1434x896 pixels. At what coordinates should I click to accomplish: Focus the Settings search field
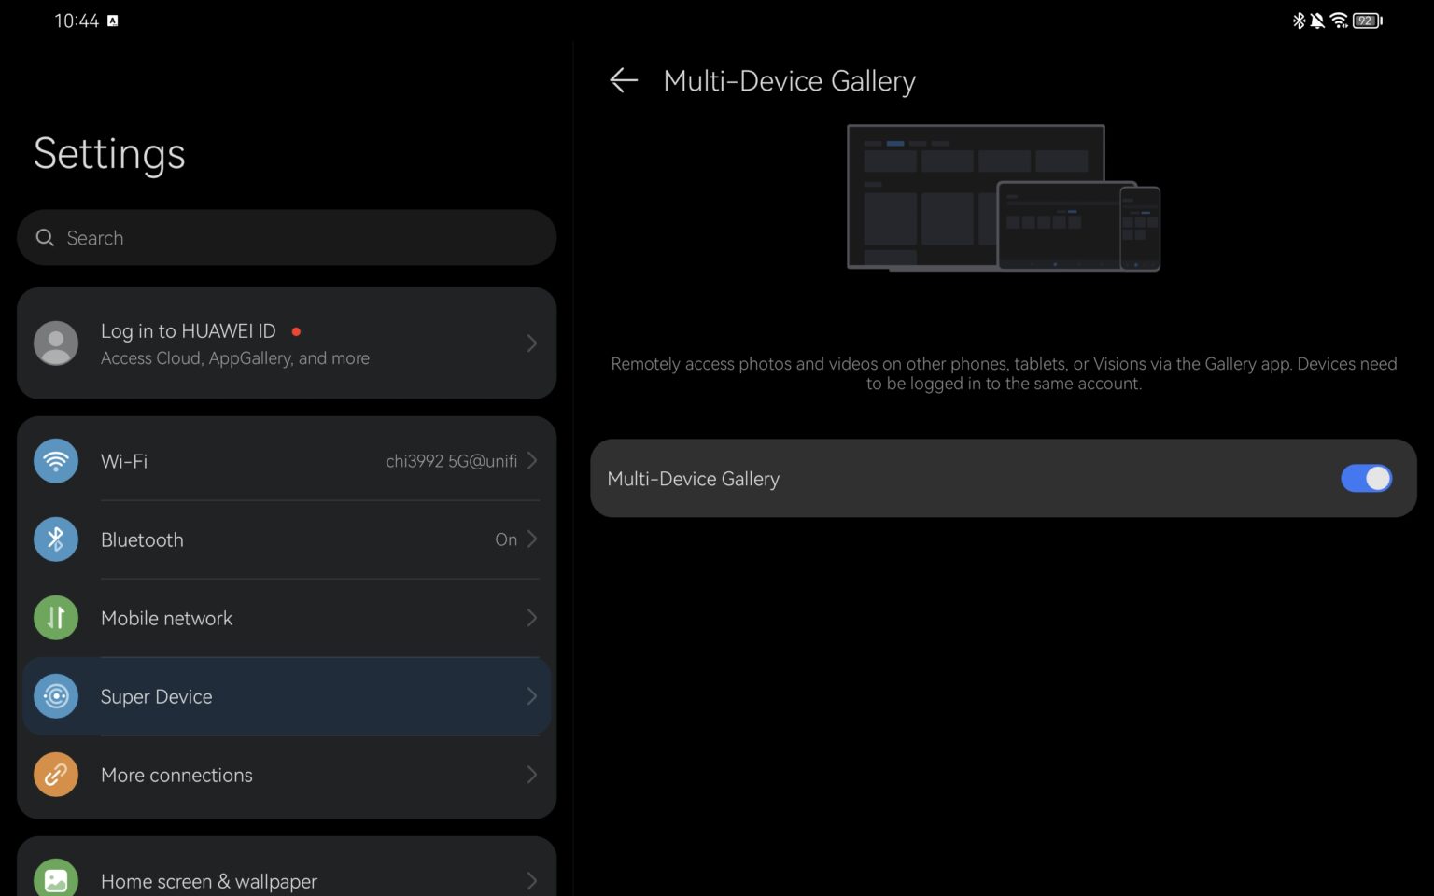coord(287,237)
